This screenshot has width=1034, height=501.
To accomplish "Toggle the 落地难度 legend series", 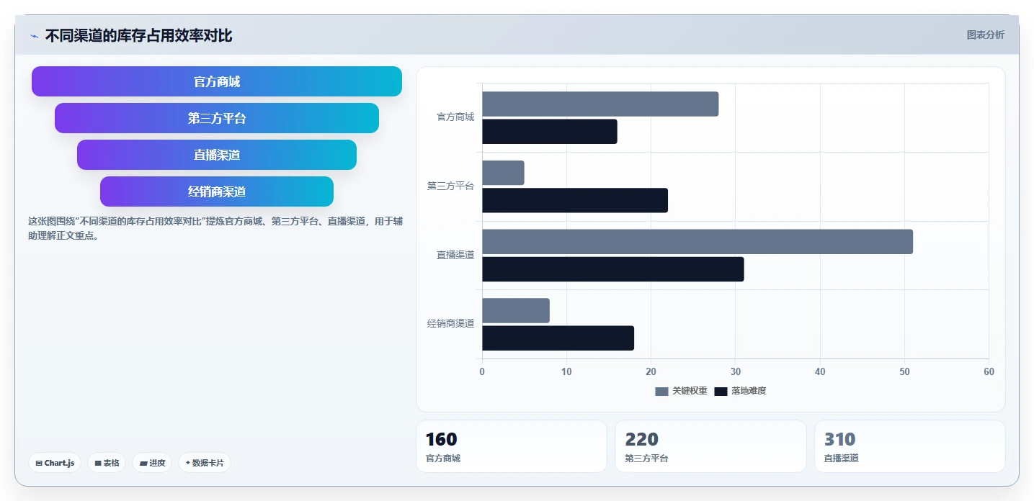I will point(740,391).
